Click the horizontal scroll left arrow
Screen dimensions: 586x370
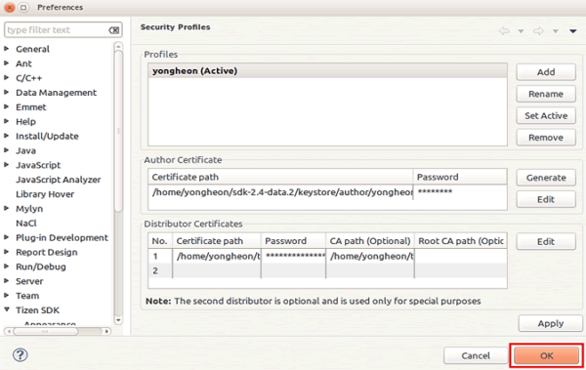click(9, 331)
